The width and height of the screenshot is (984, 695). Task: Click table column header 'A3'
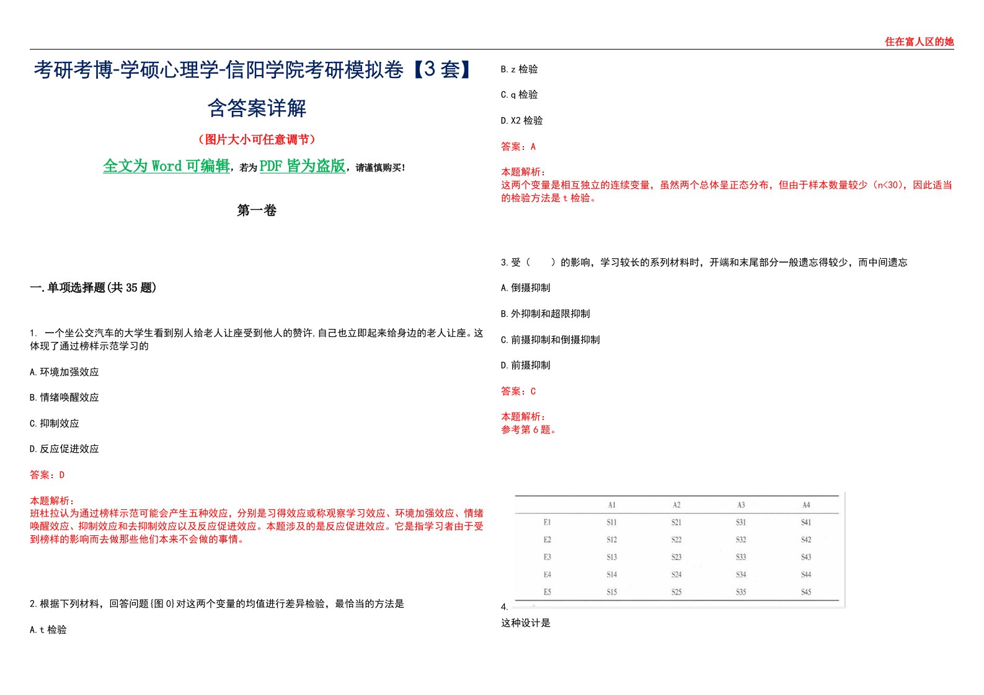741,505
